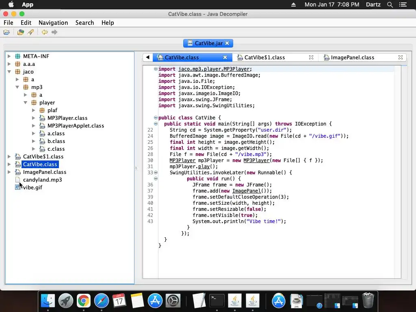Click the Open Type toolbar icon
The image size is (416, 312).
point(20,32)
